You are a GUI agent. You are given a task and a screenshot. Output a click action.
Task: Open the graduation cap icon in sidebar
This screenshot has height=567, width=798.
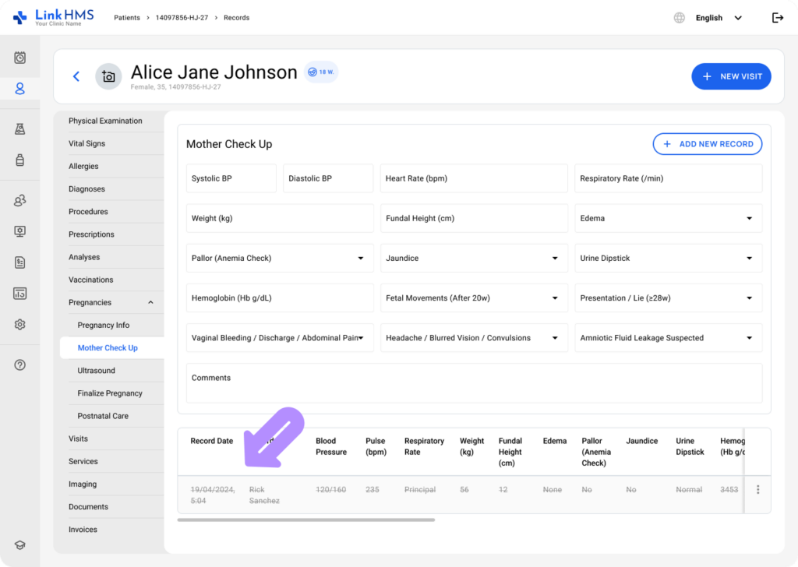19,545
